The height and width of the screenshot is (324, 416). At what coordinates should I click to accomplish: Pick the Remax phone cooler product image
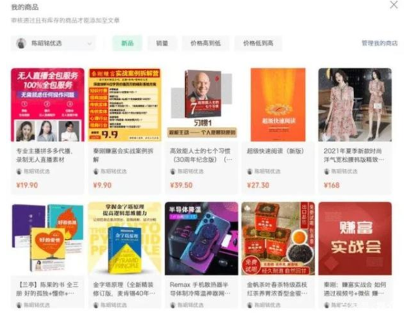(x=202, y=238)
